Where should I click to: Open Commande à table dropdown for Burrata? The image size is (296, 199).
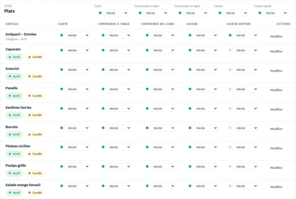[x=118, y=128]
